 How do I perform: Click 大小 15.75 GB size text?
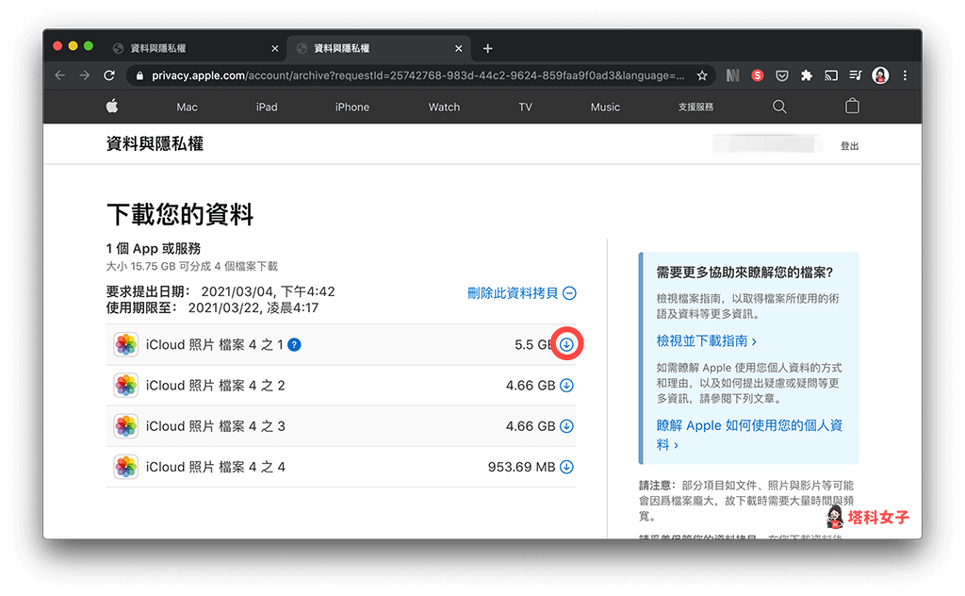[192, 266]
